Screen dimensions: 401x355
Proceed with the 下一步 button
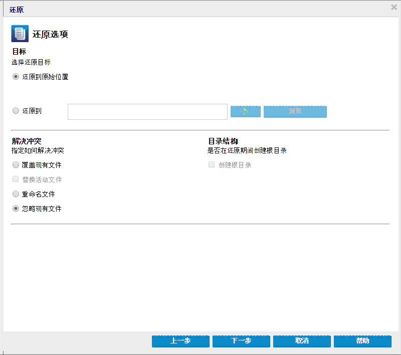tap(241, 341)
